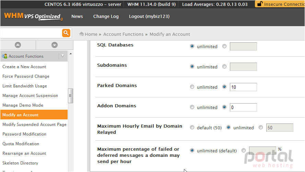Click the Parked Domains number field
305x172 pixels.
point(243,87)
